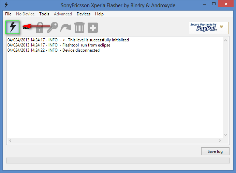
Task: Click the curved arrow icon in toolbar
Action: tap(66, 28)
